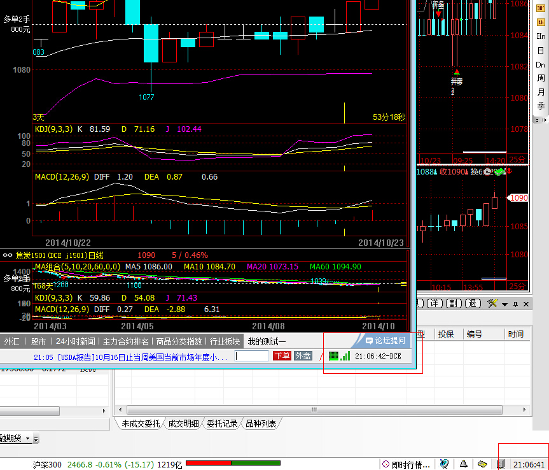This screenshot has width=549, height=470.
Task: Switch to the 成交明细 tab
Action: 183,424
